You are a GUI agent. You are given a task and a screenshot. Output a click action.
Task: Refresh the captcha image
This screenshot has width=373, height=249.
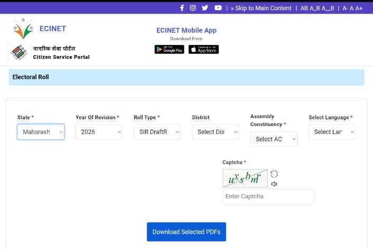(x=274, y=174)
